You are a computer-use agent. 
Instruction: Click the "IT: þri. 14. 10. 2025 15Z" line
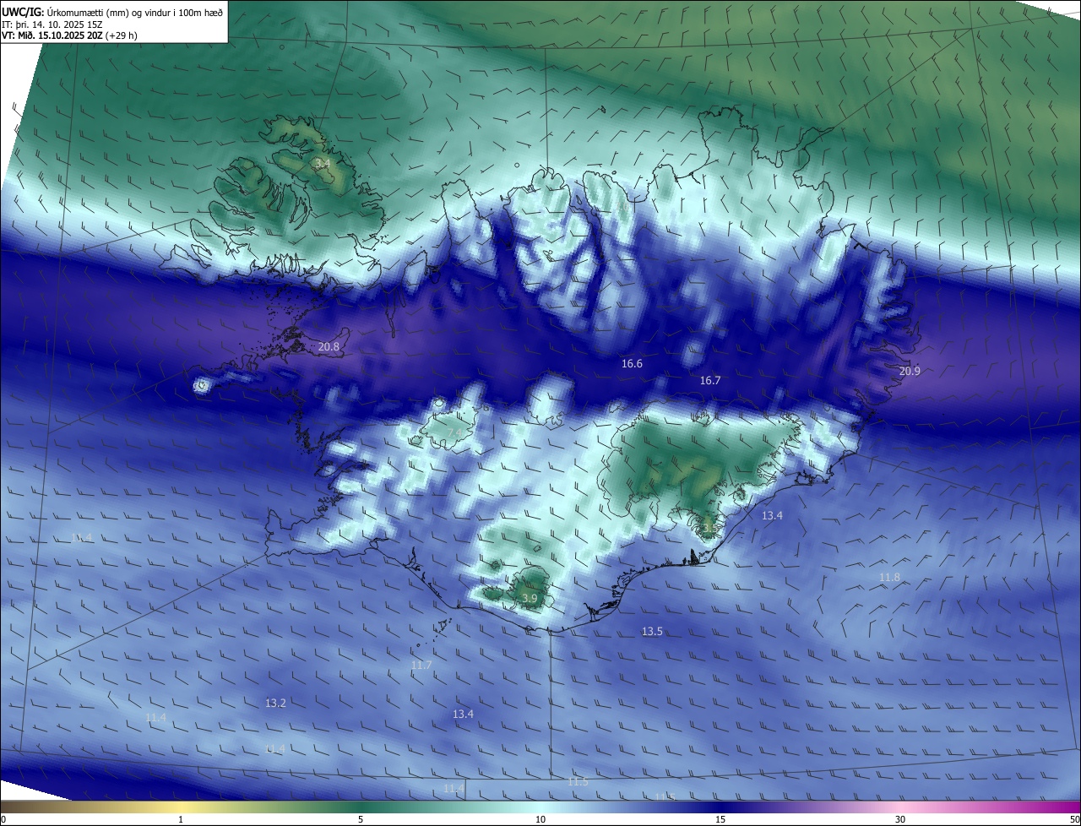pyautogui.click(x=52, y=24)
